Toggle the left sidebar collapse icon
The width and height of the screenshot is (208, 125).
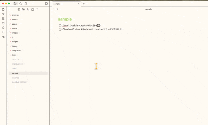[x=46, y=3]
